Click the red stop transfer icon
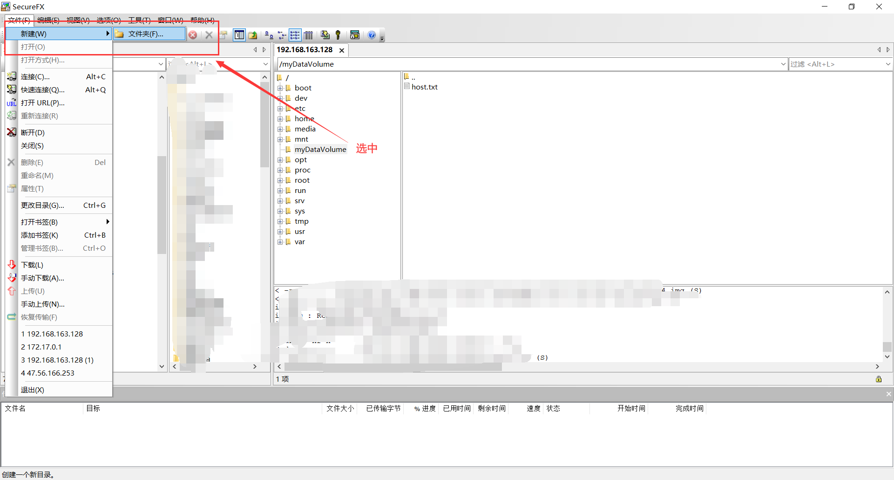This screenshot has width=894, height=480. pos(193,35)
